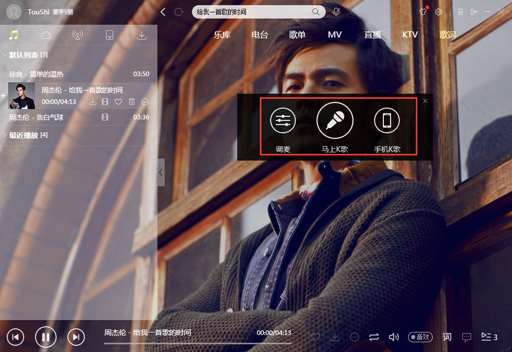
Task: Click the search field with 给我一首歌的时间
Action: click(252, 12)
